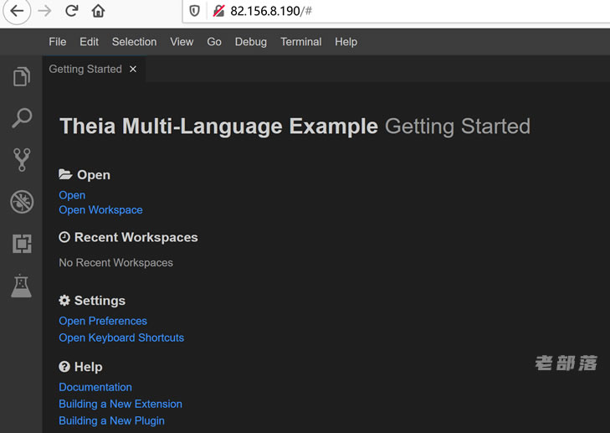The image size is (610, 433).
Task: Reload the page with refresh icon
Action: pyautogui.click(x=72, y=11)
